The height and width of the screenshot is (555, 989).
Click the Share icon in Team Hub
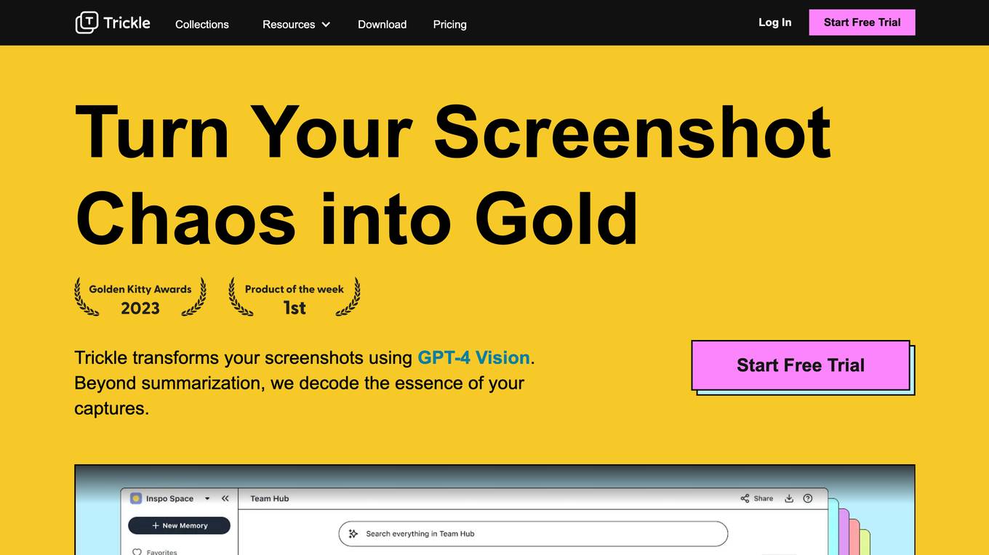(745, 498)
